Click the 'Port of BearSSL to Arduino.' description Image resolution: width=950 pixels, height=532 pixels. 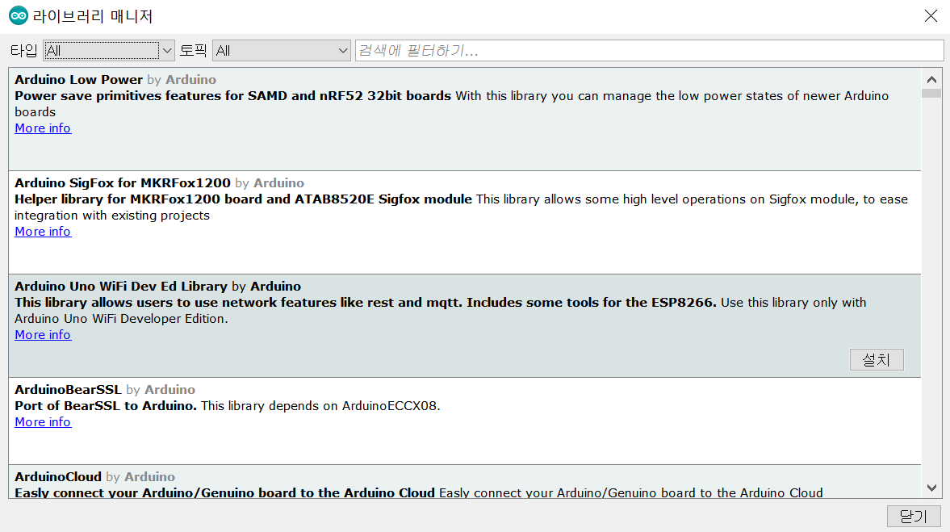pos(106,406)
